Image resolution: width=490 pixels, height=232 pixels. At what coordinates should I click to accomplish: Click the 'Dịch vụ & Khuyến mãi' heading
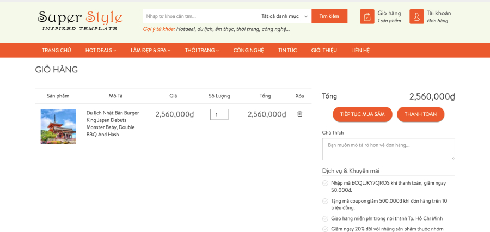(x=351, y=170)
